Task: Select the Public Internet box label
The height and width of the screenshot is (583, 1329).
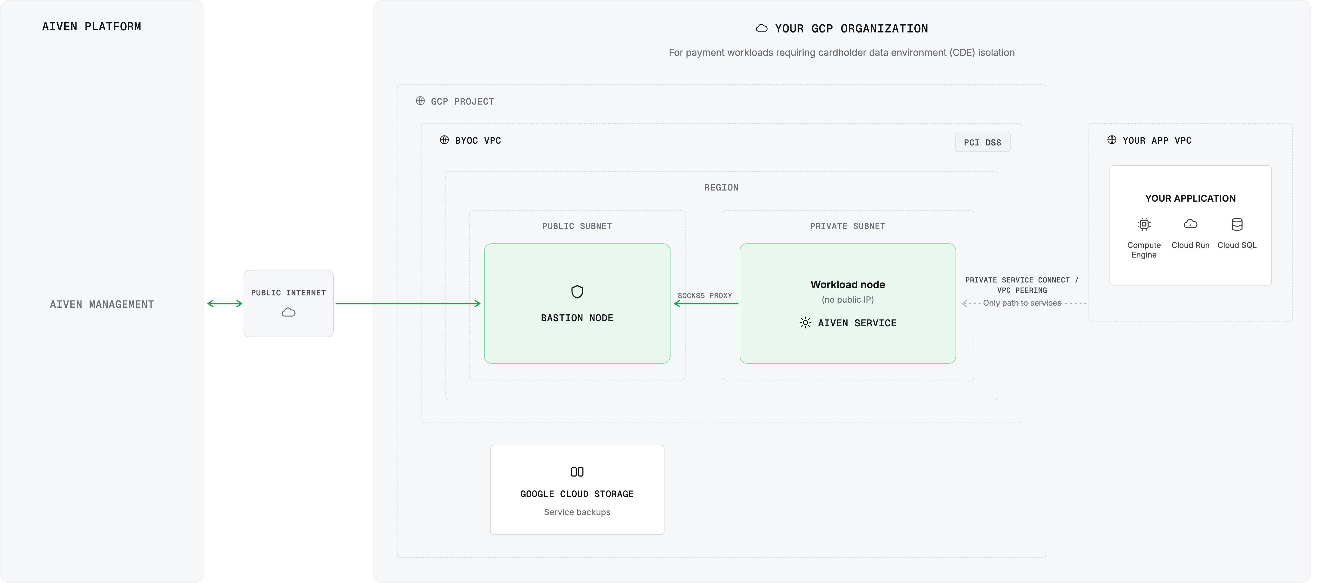Action: (x=288, y=293)
